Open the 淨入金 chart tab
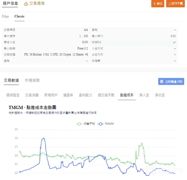The image size is (187, 180). click(144, 95)
